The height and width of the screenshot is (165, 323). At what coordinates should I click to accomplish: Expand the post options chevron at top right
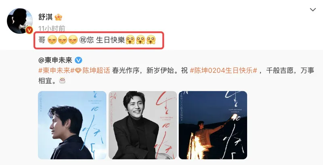click(313, 10)
